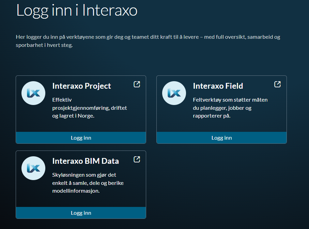This screenshot has height=229, width=309.
Task: Select the Interaxo Project card title
Action: pos(81,86)
